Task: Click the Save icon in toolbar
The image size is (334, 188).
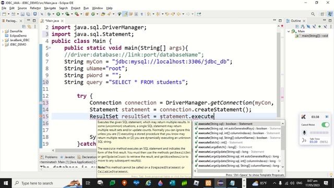Action: [22, 14]
